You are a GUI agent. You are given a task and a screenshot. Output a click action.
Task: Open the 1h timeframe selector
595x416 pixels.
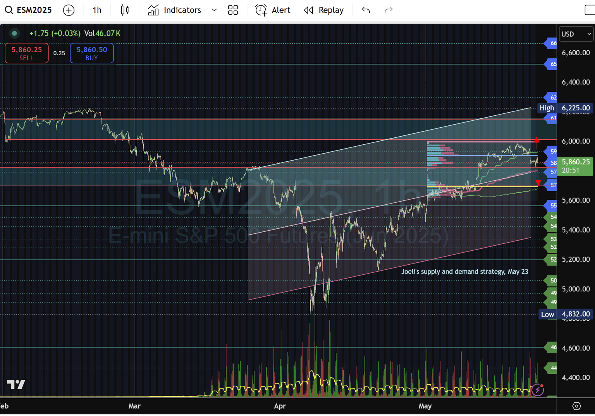pyautogui.click(x=96, y=10)
